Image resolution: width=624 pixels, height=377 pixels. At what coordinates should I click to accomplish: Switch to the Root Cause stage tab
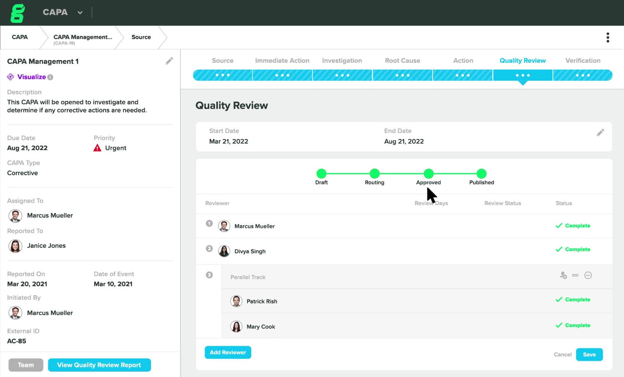pos(402,61)
